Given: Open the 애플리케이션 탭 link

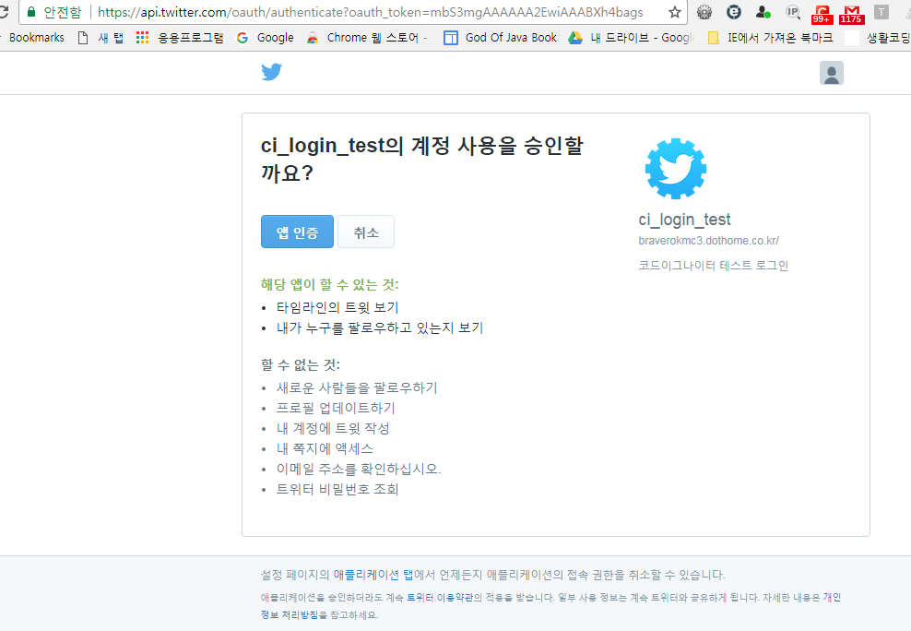Looking at the screenshot, I should [x=373, y=576].
